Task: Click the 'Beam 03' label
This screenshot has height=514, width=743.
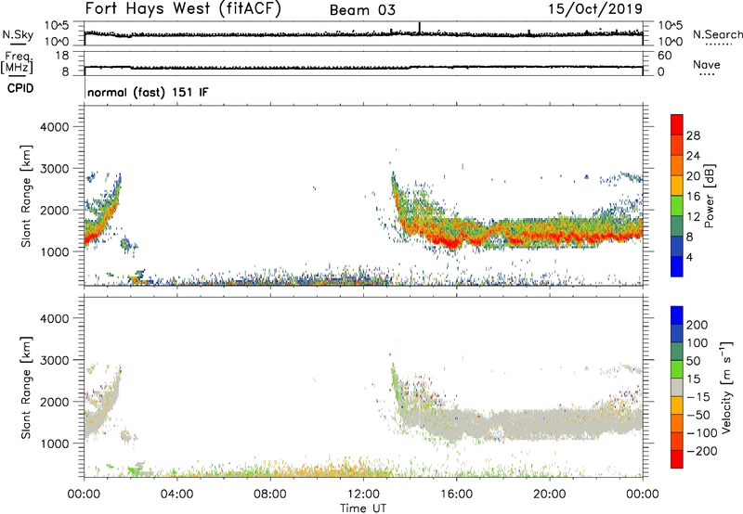Action: [x=362, y=10]
